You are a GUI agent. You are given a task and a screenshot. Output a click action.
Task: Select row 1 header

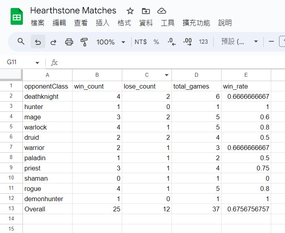click(x=11, y=86)
